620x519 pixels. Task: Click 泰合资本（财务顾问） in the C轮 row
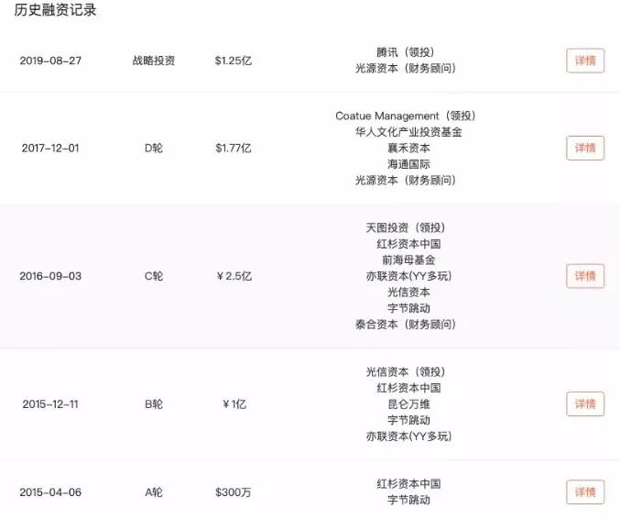click(405, 324)
